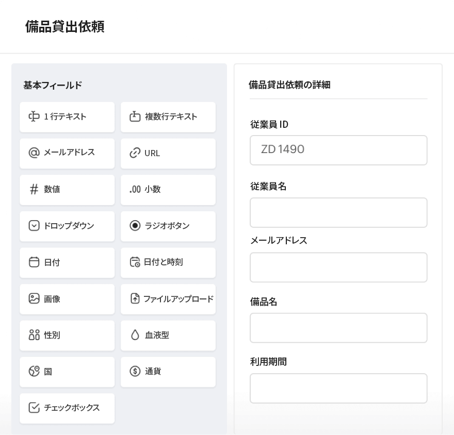Select the URL link field icon
454x435 pixels.
tap(134, 153)
